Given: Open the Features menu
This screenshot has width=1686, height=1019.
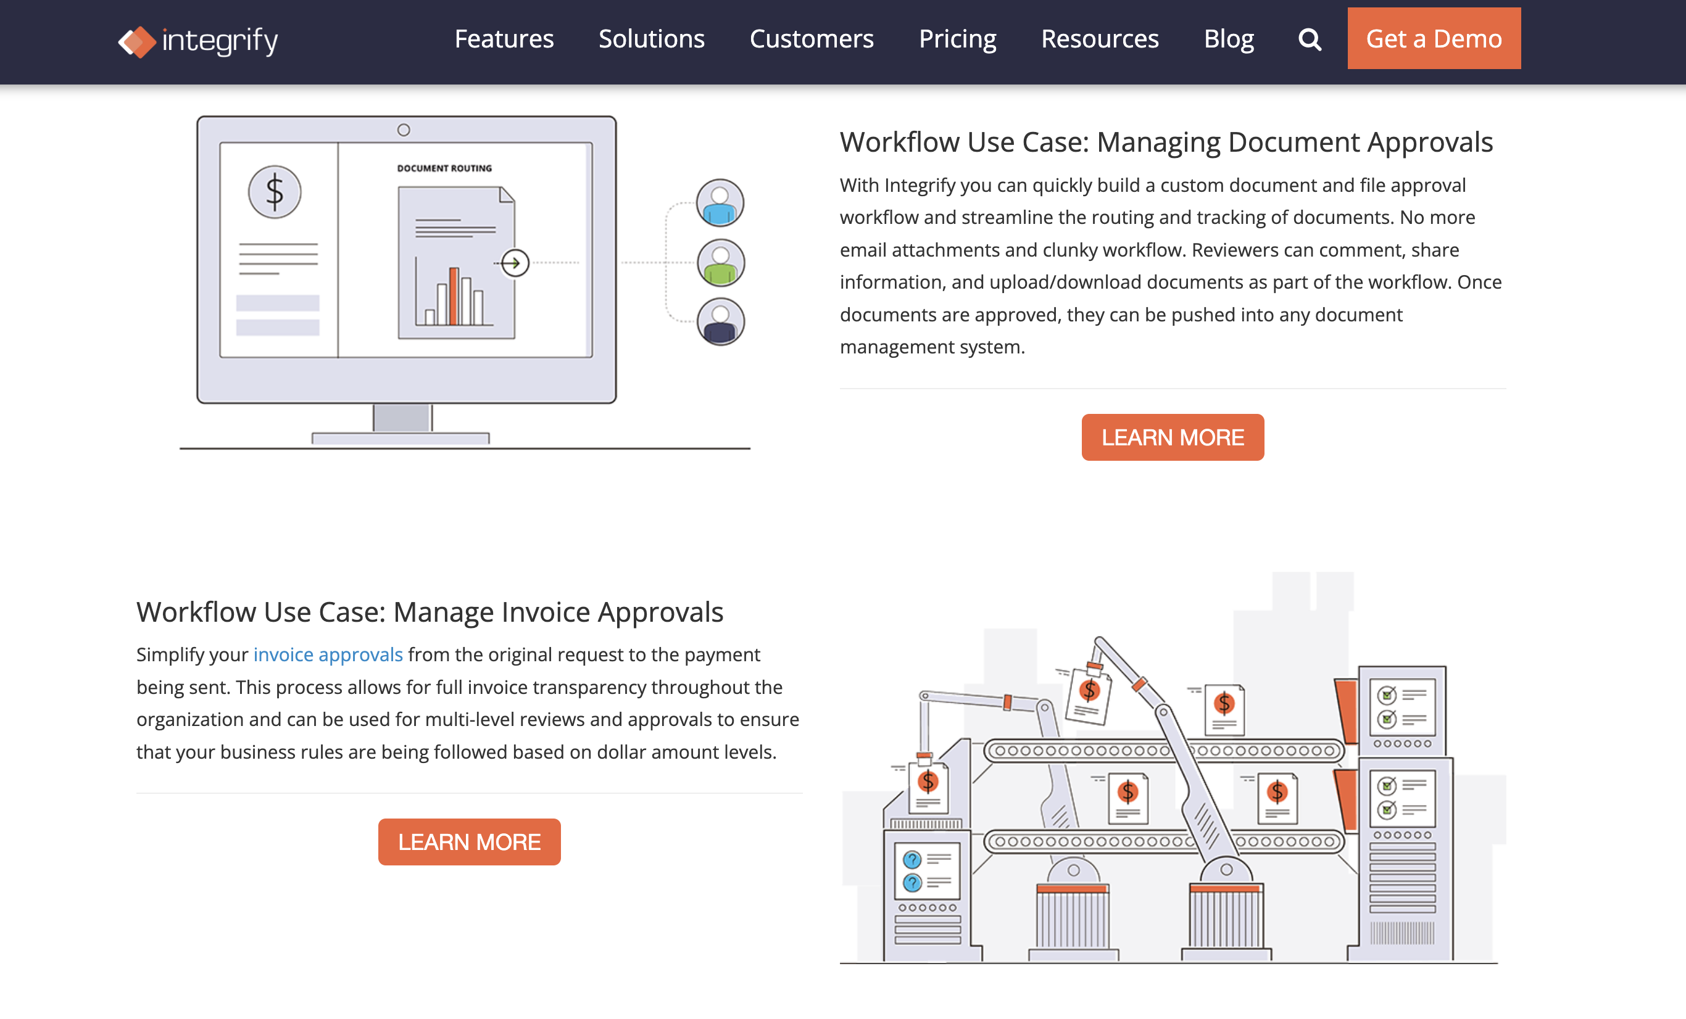Looking at the screenshot, I should [x=504, y=39].
